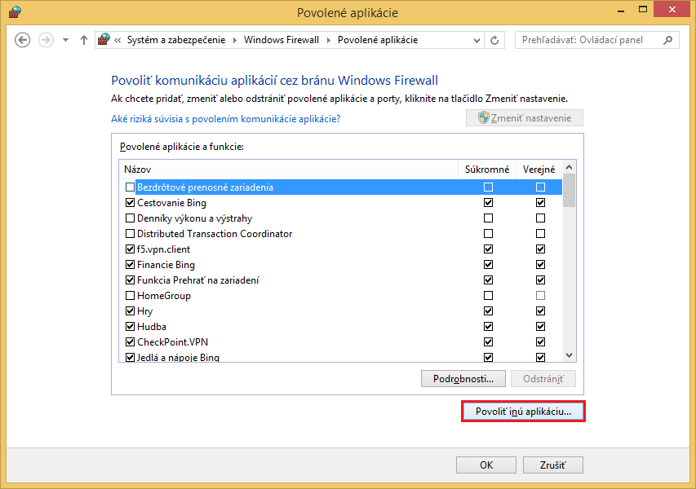Expand hidden breadcrumb path chevron

(119, 40)
